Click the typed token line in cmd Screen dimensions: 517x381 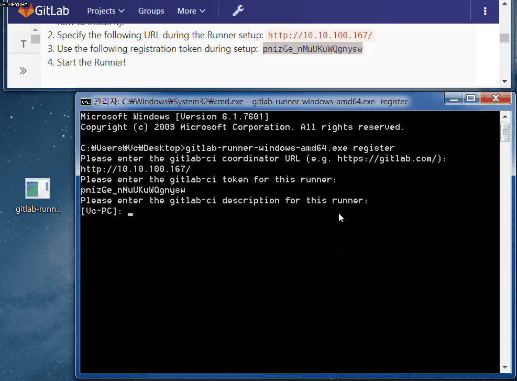click(x=133, y=190)
